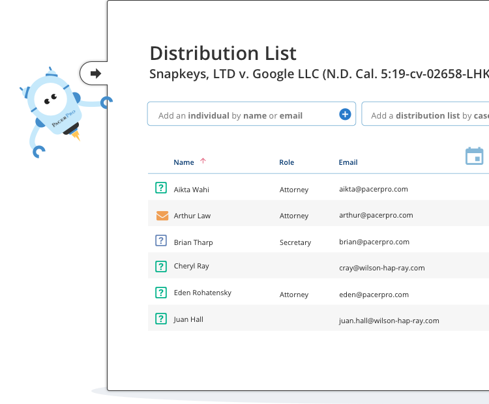
Task: Select the name Aikta Wahi
Action: [192, 190]
